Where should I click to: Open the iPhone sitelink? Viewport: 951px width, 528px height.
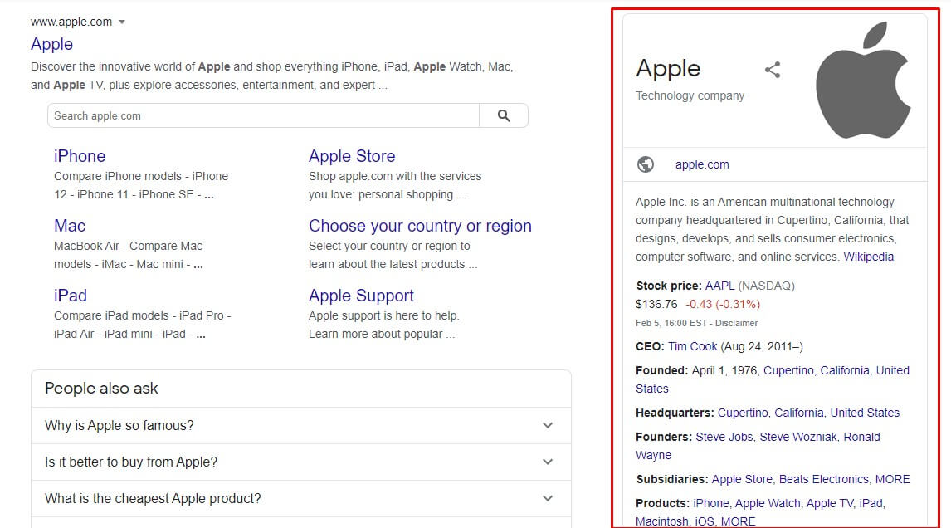[80, 156]
